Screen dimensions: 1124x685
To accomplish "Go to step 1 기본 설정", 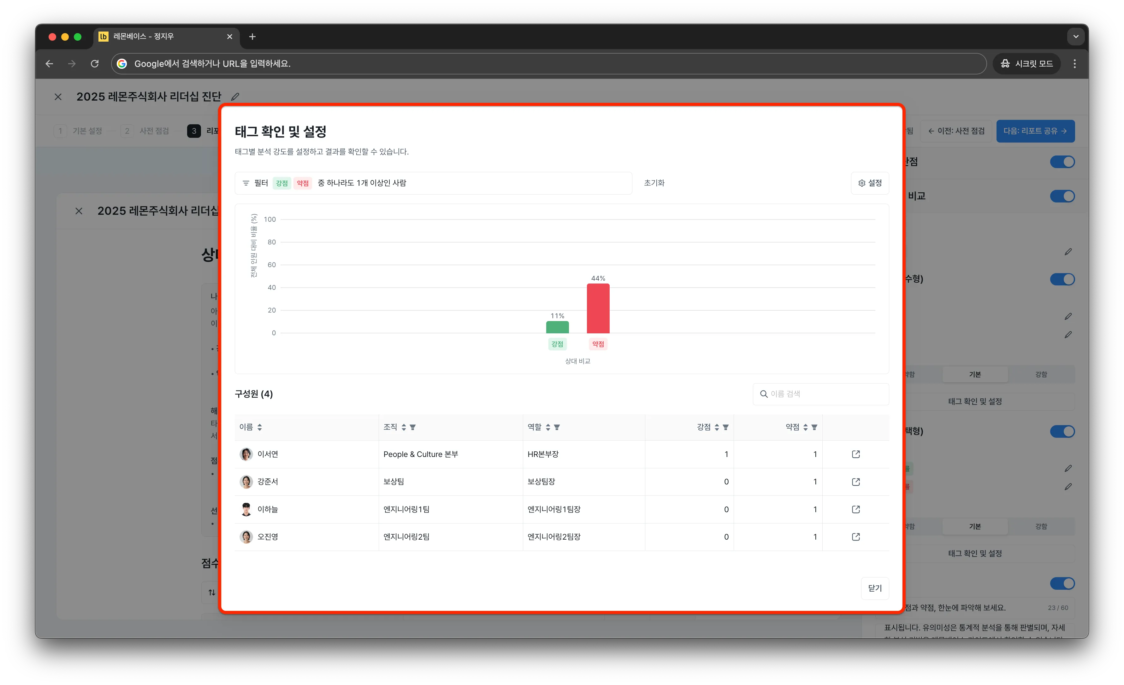I will [x=79, y=131].
